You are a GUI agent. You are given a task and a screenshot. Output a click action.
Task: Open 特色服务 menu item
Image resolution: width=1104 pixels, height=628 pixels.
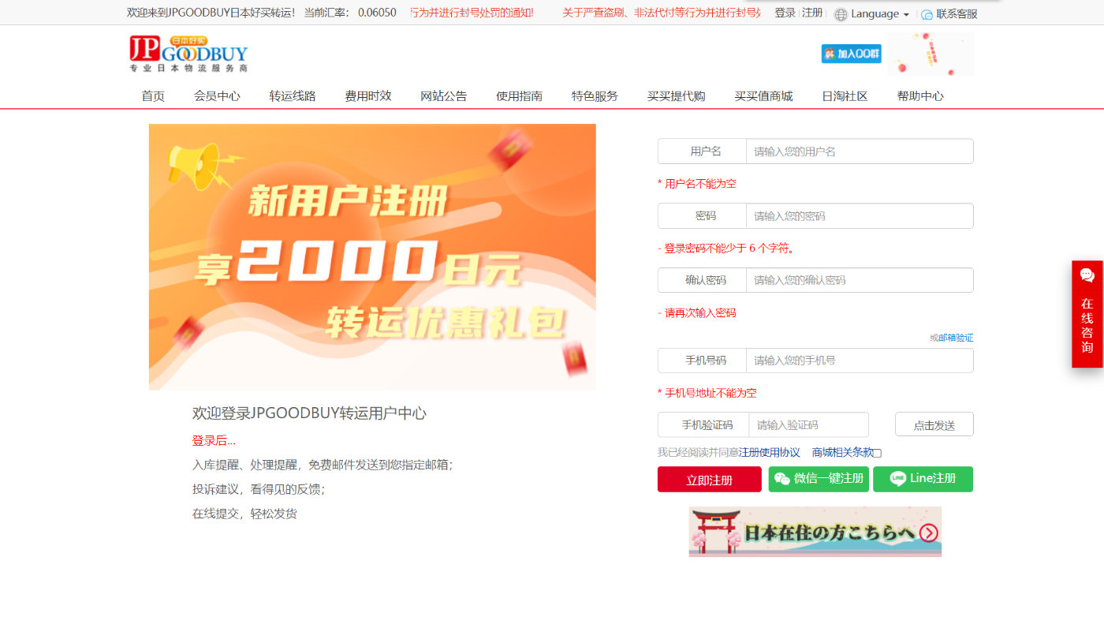pyautogui.click(x=595, y=96)
